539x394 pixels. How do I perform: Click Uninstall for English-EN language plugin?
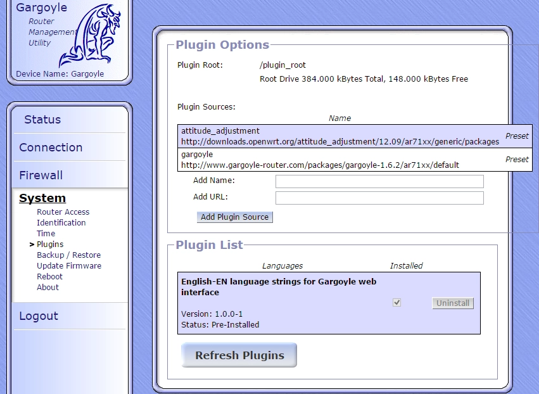coord(453,303)
